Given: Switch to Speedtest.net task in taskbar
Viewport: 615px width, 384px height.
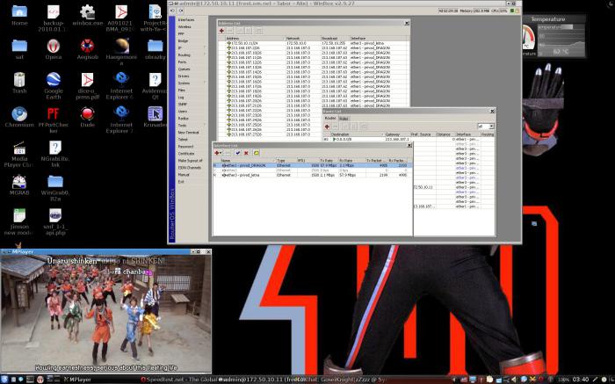Looking at the screenshot, I should coord(179,380).
